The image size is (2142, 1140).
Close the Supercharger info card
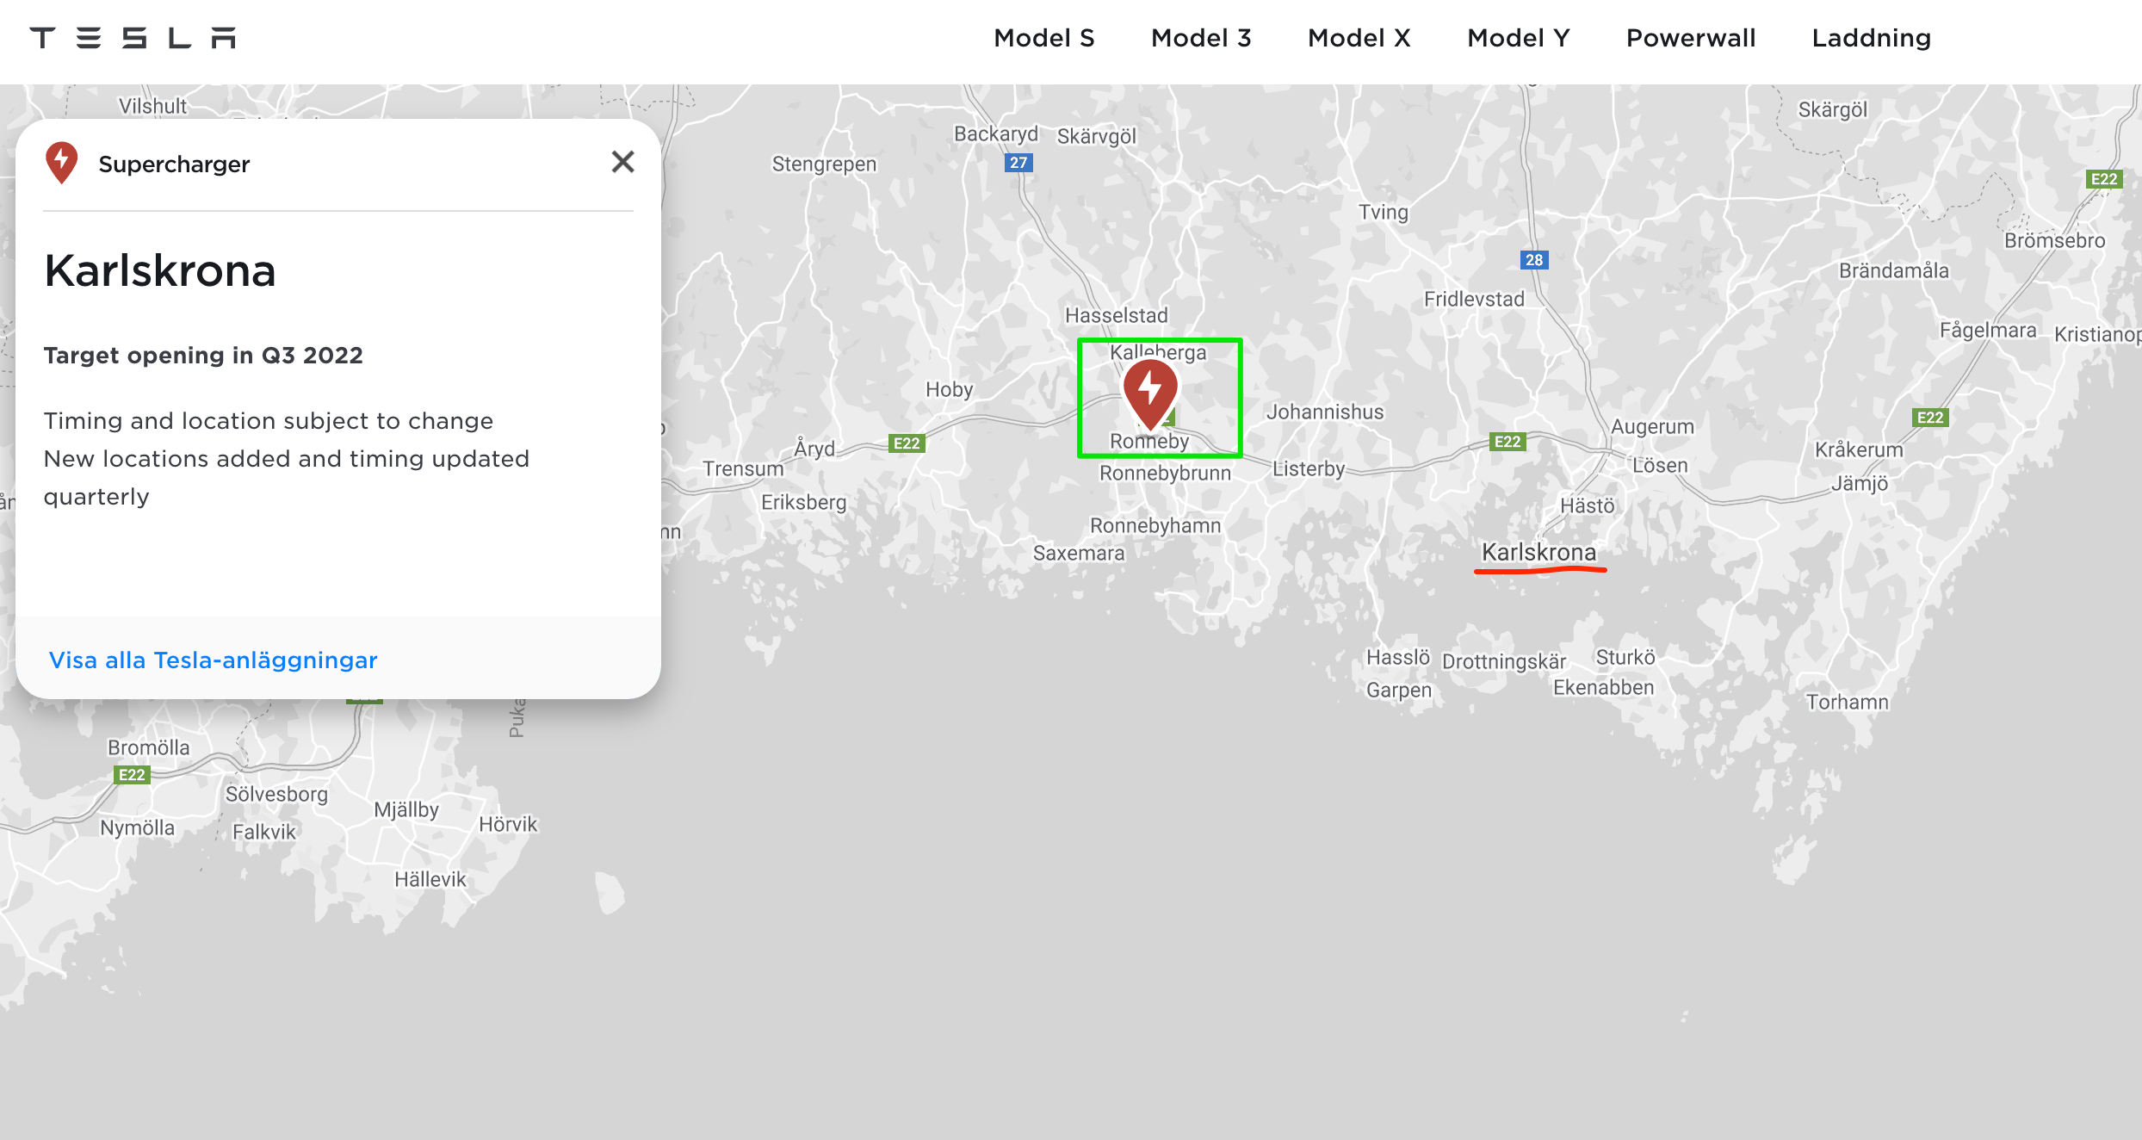pyautogui.click(x=622, y=162)
